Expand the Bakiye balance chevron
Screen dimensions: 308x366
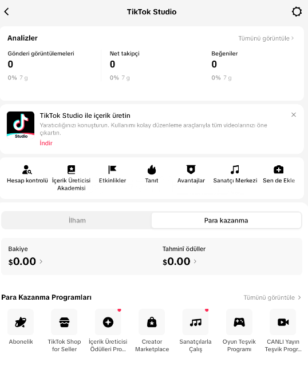(41, 261)
